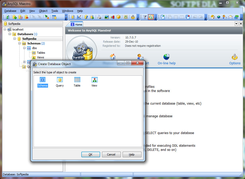Select the Tables node under dbo

pyautogui.click(x=41, y=53)
